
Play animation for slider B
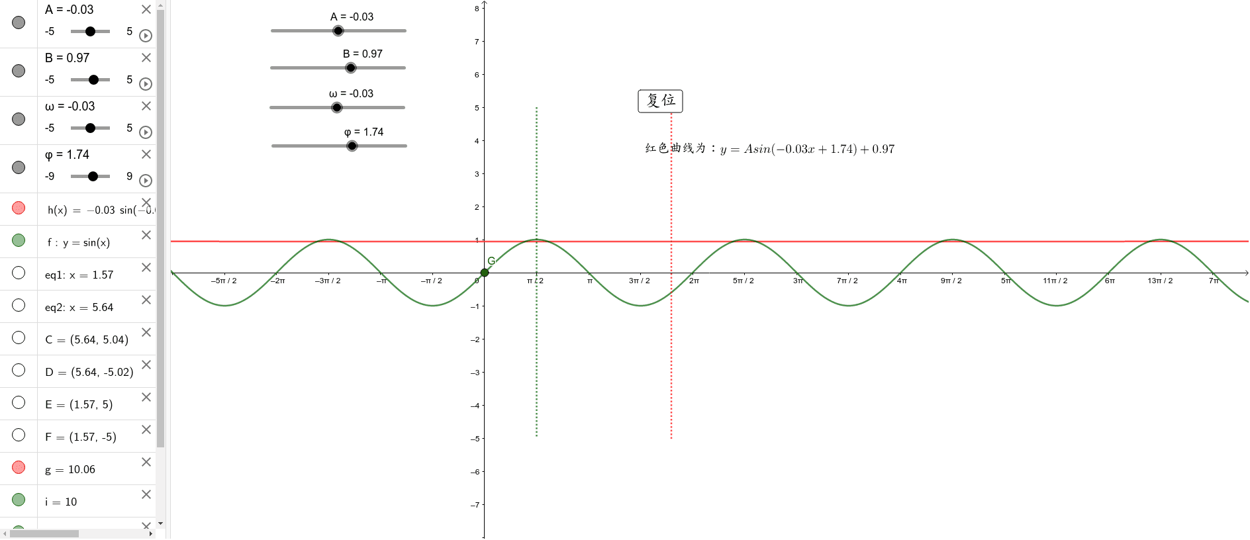coord(146,84)
